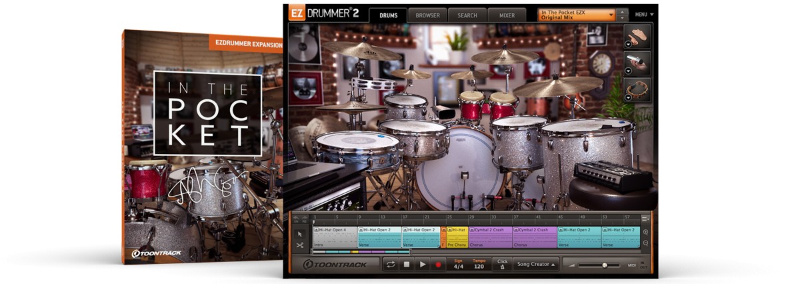Switch to the SEARCH tab
Image resolution: width=800 pixels, height=284 pixels.
[467, 15]
